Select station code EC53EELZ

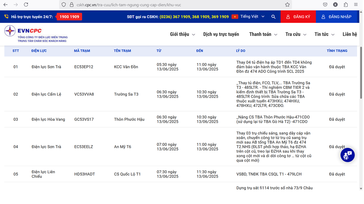[84, 147]
